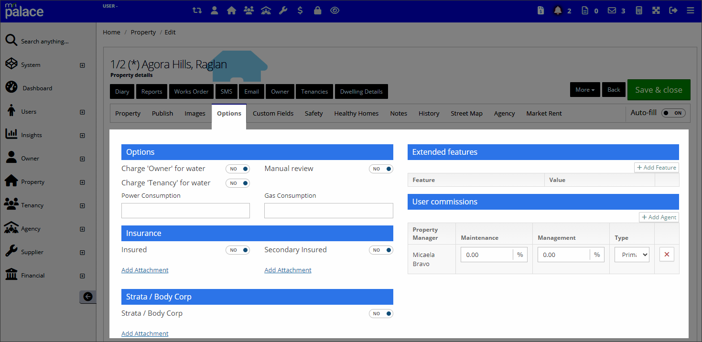Viewport: 702px width, 342px height.
Task: Open the person icon in top bar
Action: (x=215, y=11)
